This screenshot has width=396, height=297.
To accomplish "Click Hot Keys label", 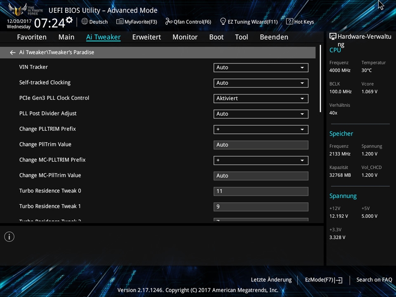I will coord(304,22).
